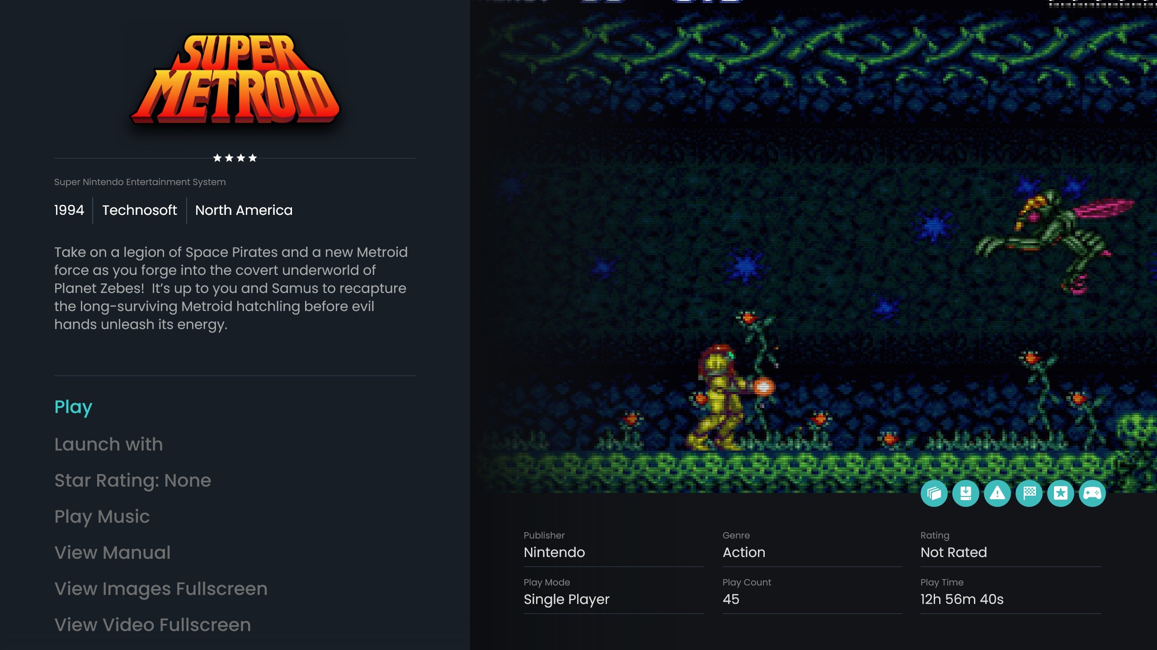Open the Launch with option

pos(108,444)
